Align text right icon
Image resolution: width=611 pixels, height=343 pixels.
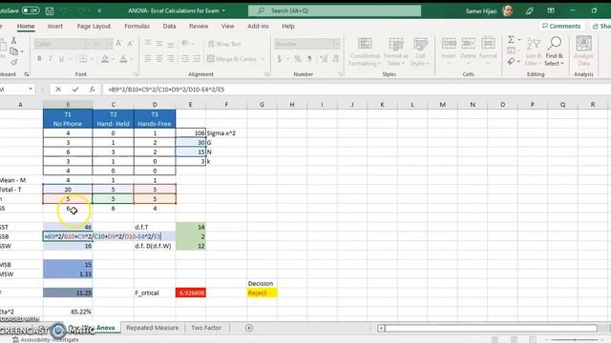pyautogui.click(x=171, y=59)
